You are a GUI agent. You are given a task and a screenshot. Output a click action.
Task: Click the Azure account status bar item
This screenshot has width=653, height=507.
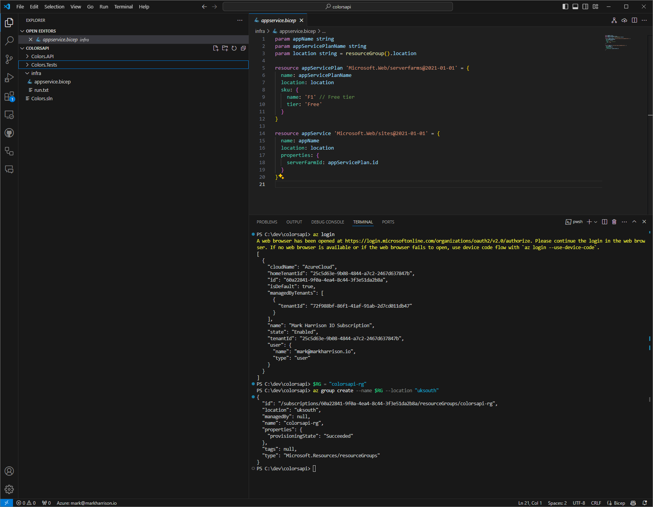point(86,503)
